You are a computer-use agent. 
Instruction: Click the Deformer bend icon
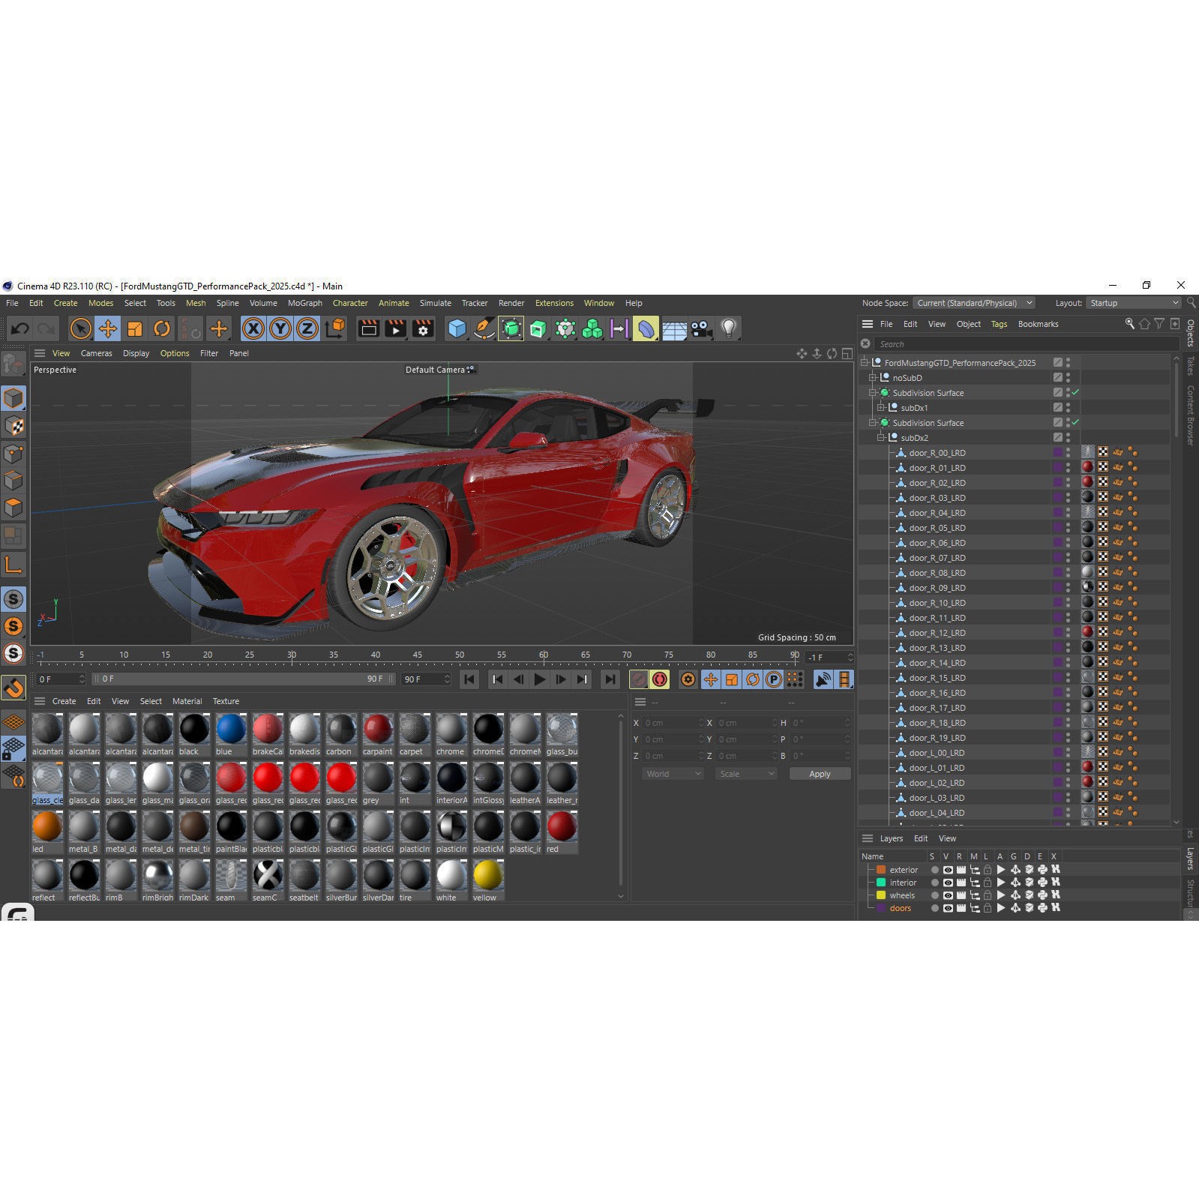point(646,328)
